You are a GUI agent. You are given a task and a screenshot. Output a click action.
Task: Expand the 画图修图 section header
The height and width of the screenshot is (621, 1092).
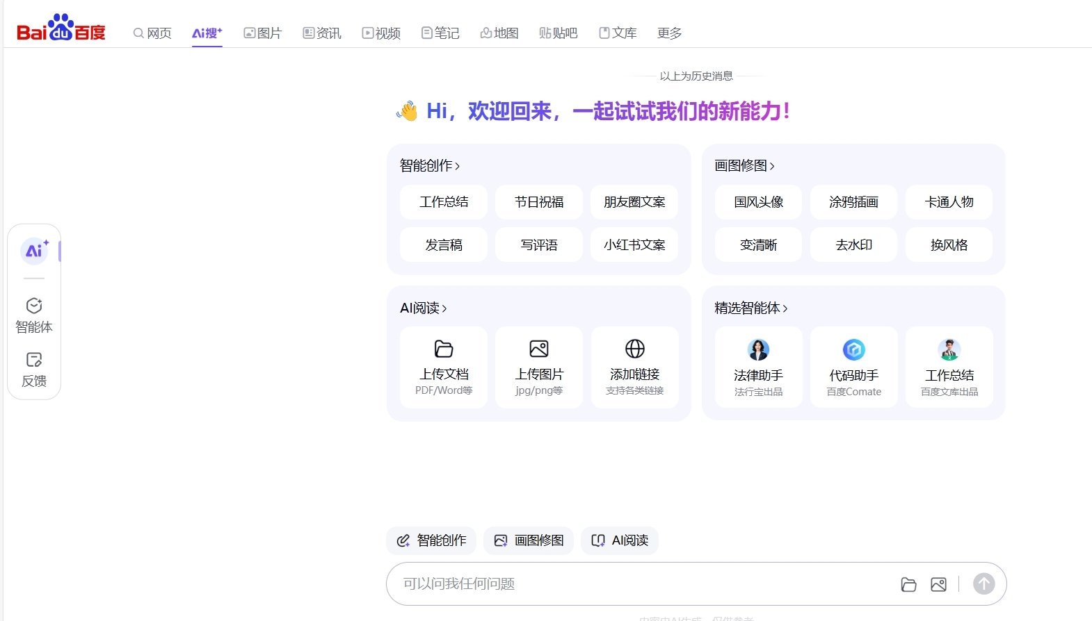point(744,165)
